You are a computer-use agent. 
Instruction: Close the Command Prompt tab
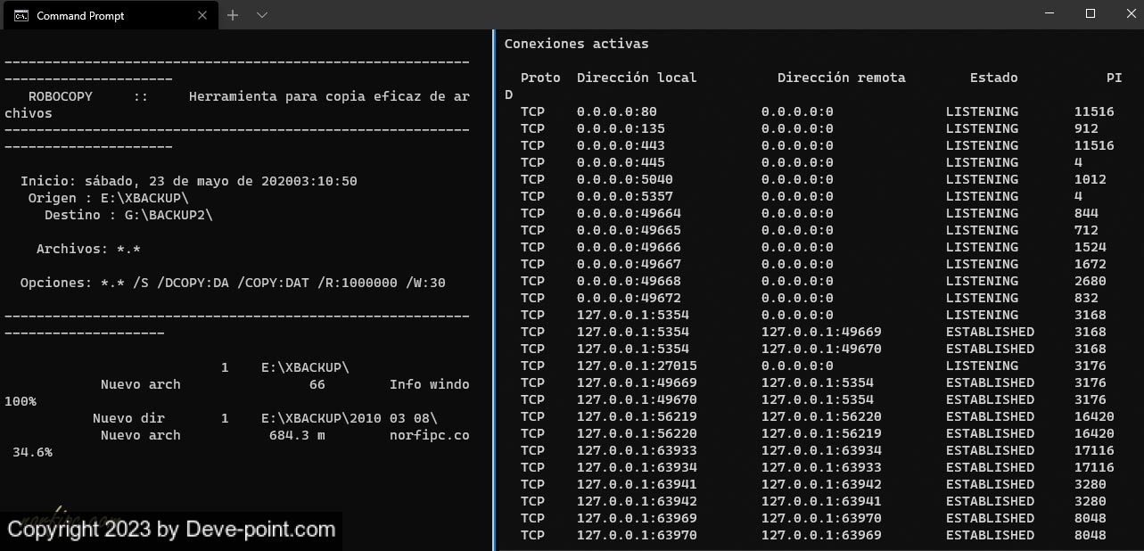click(202, 15)
